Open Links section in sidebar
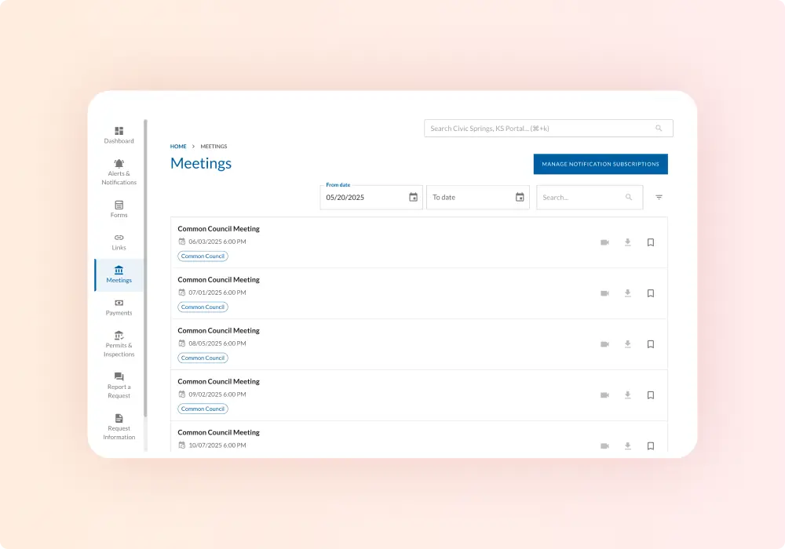 click(119, 242)
